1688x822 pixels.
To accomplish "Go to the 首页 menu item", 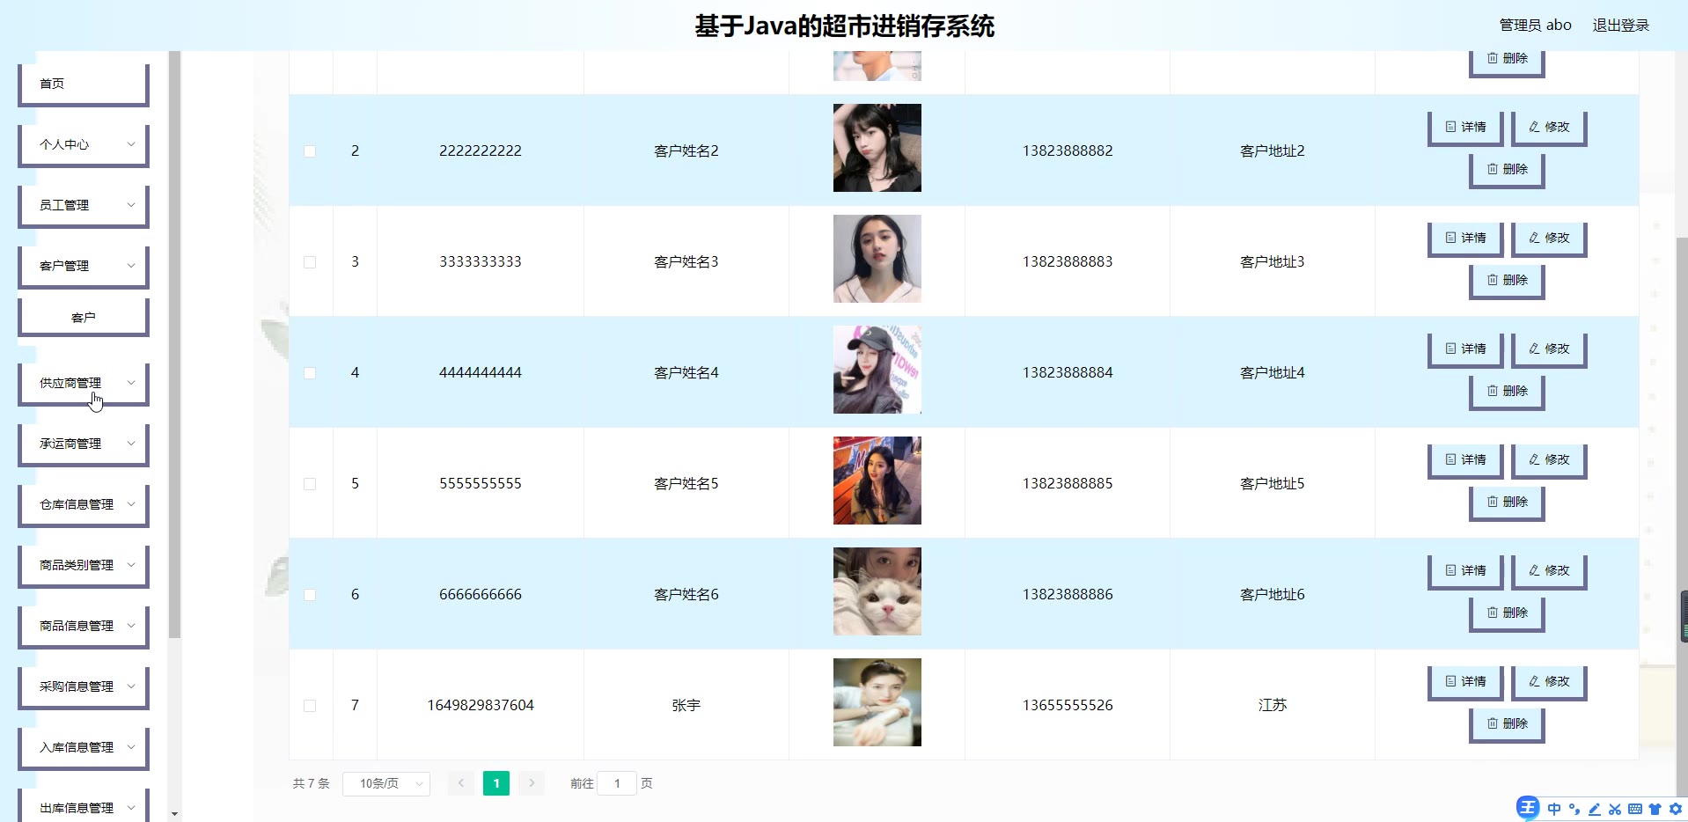I will coord(84,84).
